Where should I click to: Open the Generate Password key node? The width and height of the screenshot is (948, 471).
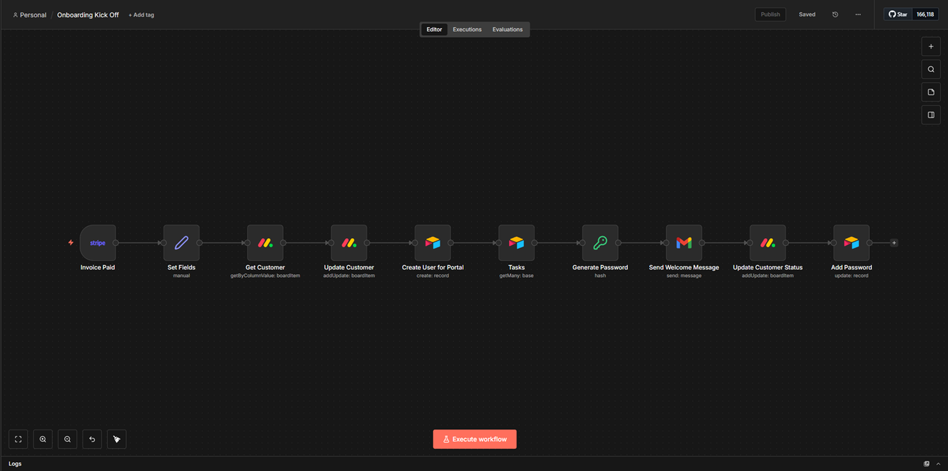(x=600, y=243)
